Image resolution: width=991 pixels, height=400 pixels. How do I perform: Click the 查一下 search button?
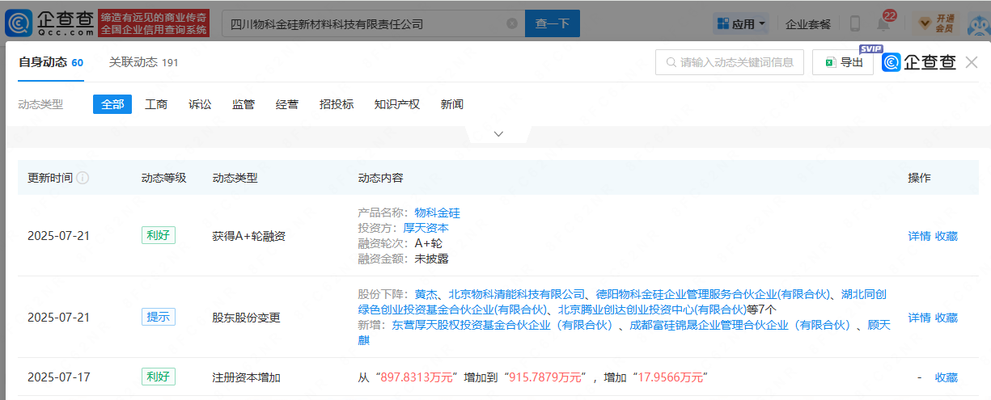(553, 24)
